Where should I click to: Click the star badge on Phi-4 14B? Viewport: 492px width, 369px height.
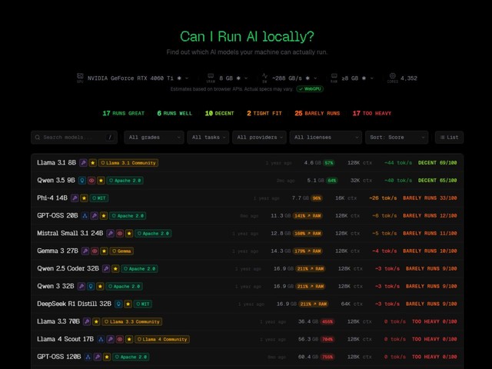(84, 198)
